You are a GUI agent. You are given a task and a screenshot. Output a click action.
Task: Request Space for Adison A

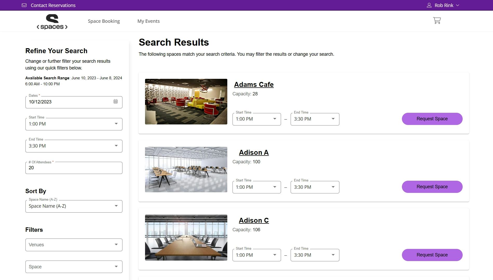click(432, 187)
